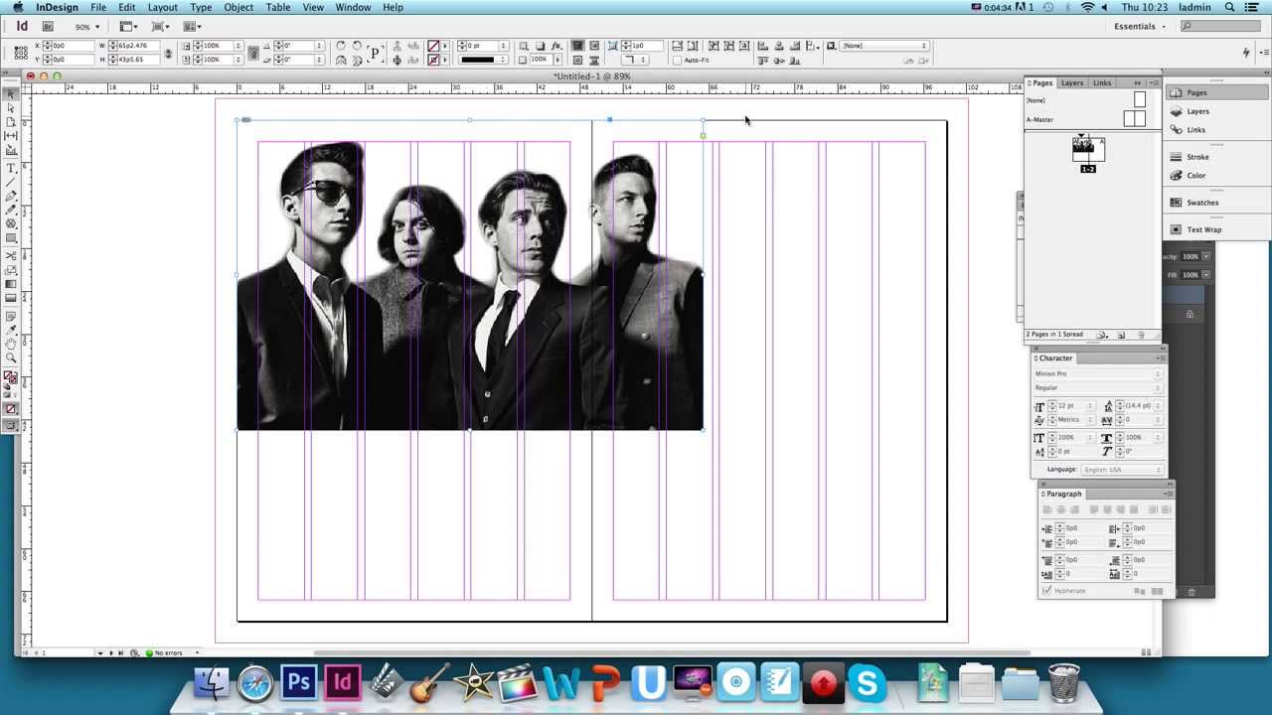The width and height of the screenshot is (1272, 715).
Task: Click the font size 12 pt field
Action: 1073,406
